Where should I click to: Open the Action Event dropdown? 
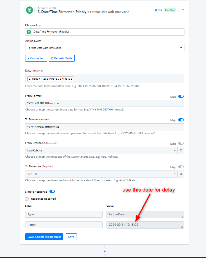(x=105, y=48)
